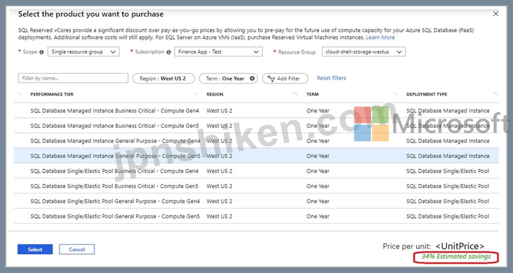Select Managed Instance Business Critical Gen5 row
The image size is (513, 273).
pos(256,126)
